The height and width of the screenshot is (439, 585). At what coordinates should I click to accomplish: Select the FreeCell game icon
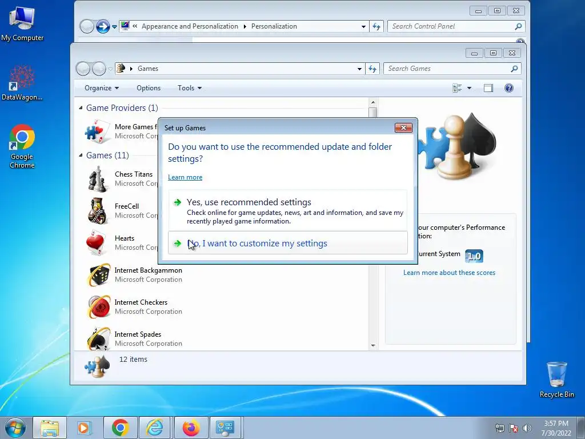[x=98, y=210]
